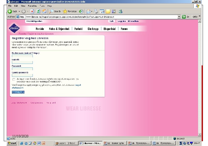Open the Research icon in the toolbar
The height and width of the screenshot is (146, 208).
click(x=114, y=11)
